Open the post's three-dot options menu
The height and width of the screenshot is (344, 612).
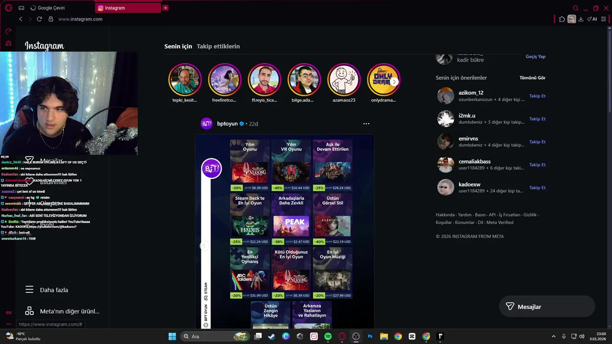[x=366, y=124]
